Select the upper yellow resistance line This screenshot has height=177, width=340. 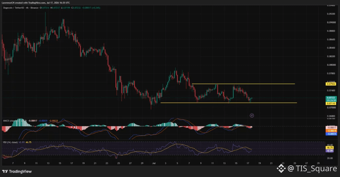(243, 84)
